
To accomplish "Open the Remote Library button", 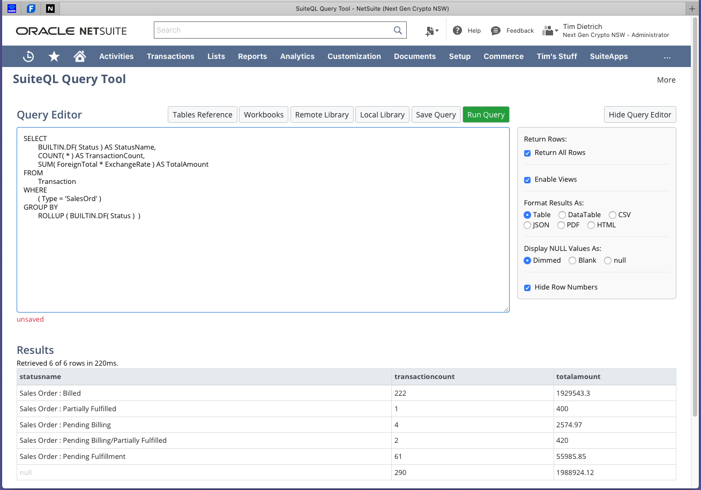I will click(322, 115).
